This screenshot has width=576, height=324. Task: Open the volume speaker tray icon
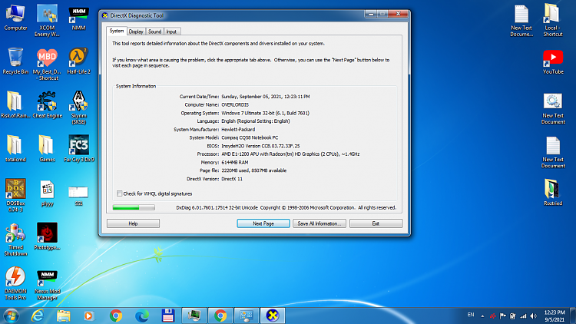pyautogui.click(x=534, y=316)
